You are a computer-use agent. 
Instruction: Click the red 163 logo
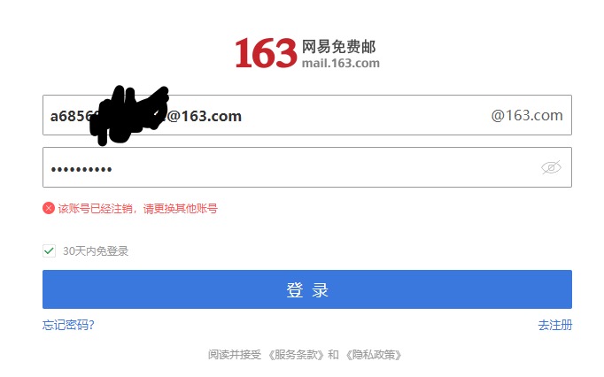click(x=266, y=53)
